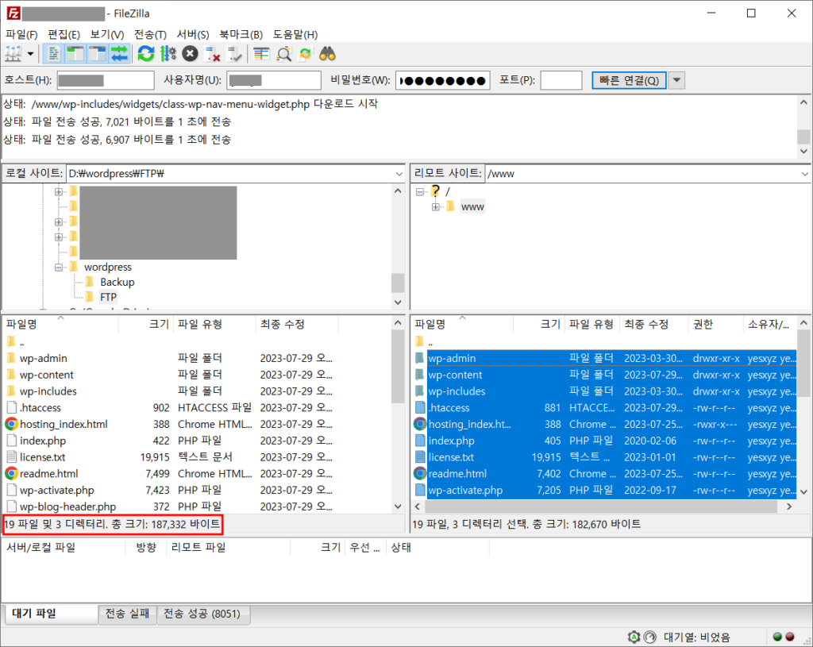Open the Site Manager icon
The image size is (813, 647).
pos(13,53)
